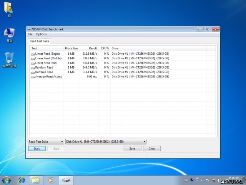
Task: Click the 338.8 MB/s result value
Action: (90, 58)
